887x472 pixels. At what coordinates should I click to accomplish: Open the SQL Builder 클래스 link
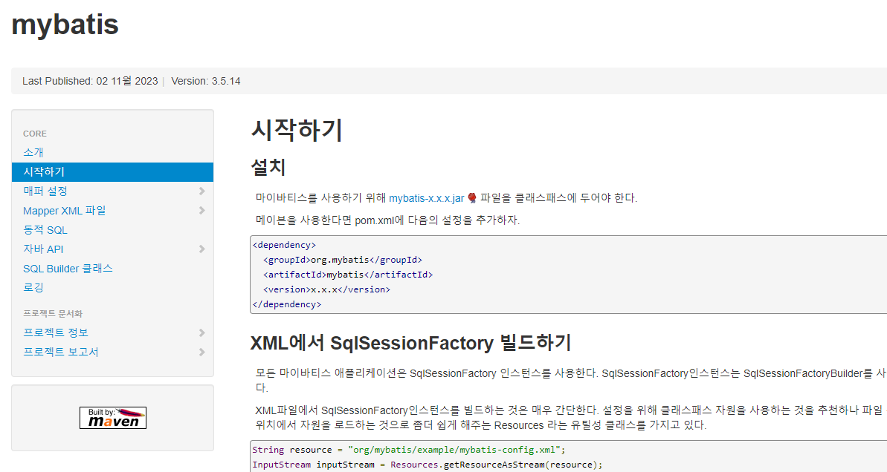(x=68, y=268)
